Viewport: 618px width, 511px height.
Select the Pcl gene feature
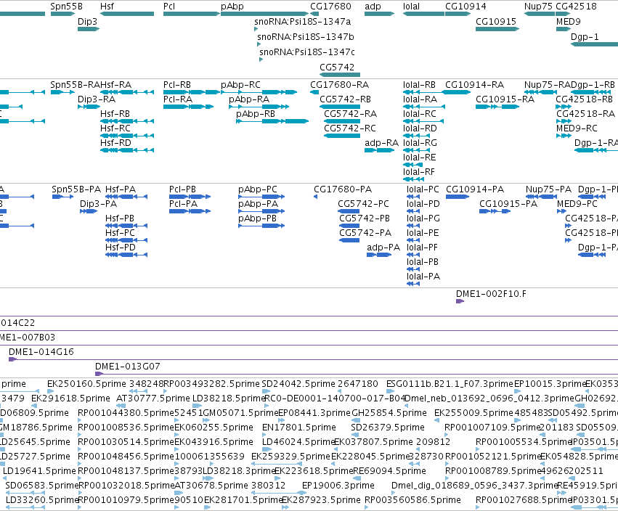click(x=192, y=14)
